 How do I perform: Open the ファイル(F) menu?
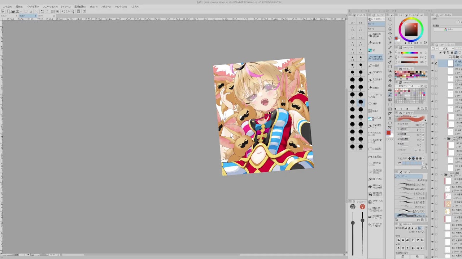[x=7, y=6]
